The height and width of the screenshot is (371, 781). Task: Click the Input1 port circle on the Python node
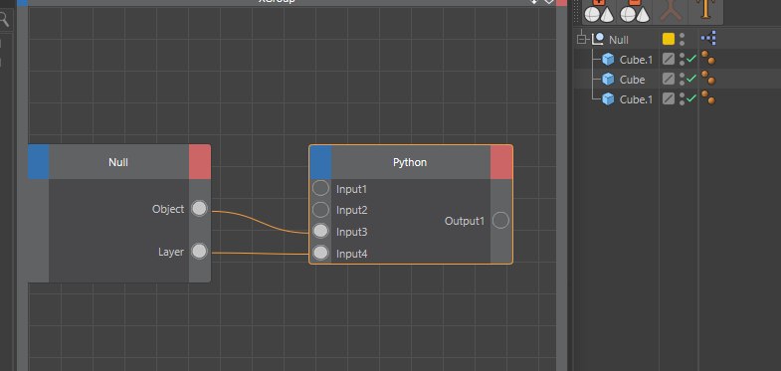320,188
